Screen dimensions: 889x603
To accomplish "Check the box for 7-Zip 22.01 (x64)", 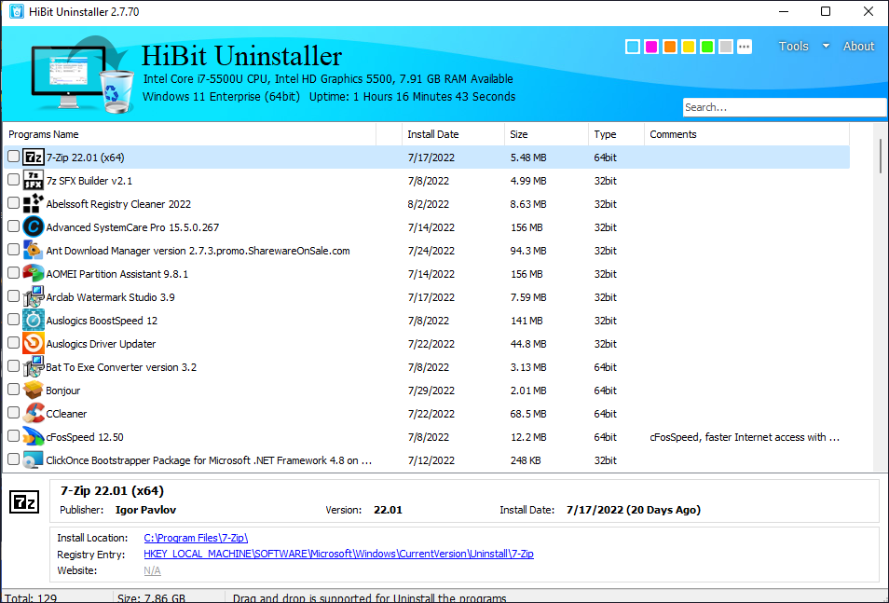I will (x=14, y=157).
